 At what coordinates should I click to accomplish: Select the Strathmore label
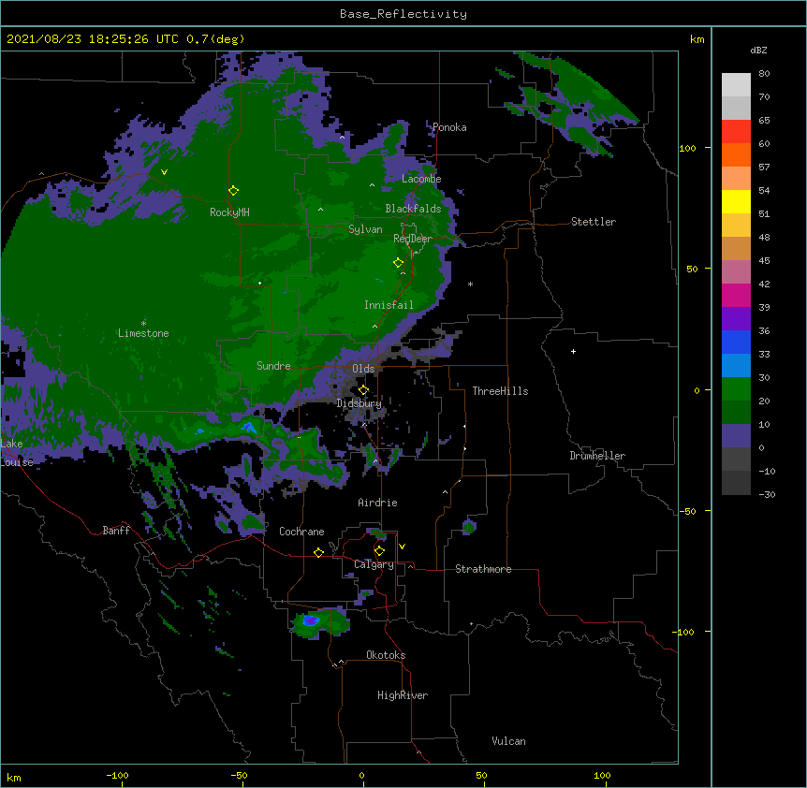[x=483, y=569]
